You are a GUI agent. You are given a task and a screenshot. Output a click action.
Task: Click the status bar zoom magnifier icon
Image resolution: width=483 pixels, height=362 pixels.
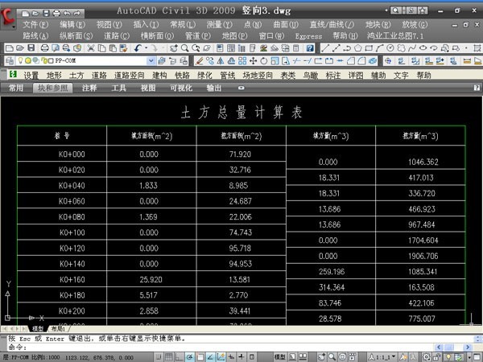[x=332, y=357]
